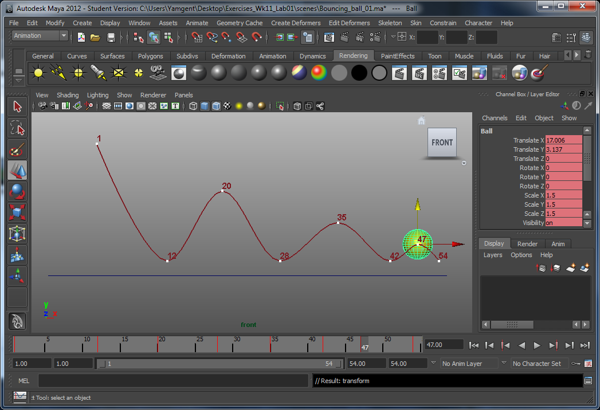The width and height of the screenshot is (600, 410).
Task: Play the animation forwards
Action: pyautogui.click(x=537, y=345)
